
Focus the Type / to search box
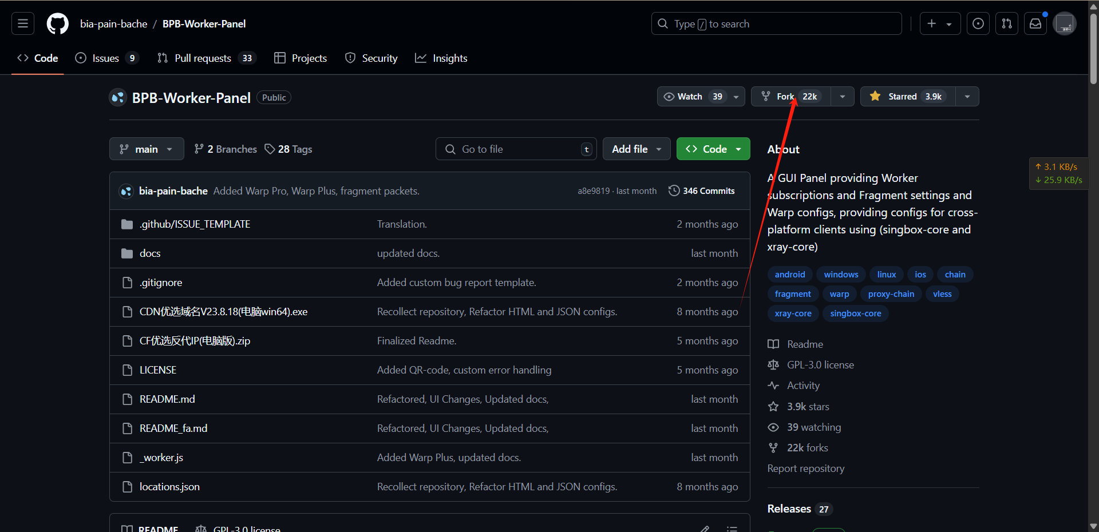(x=776, y=23)
